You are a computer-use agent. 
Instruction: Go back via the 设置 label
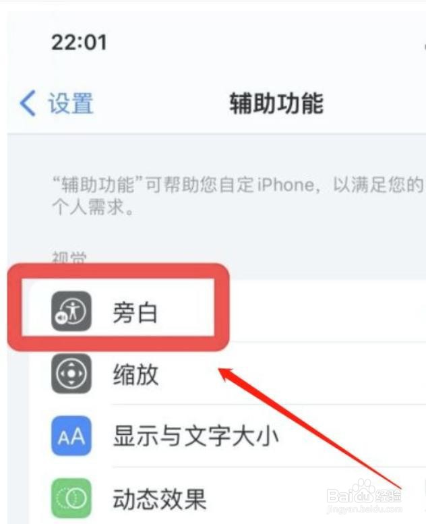pos(71,103)
